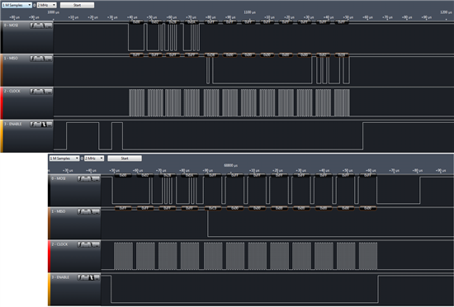Image resolution: width=454 pixels, height=307 pixels.
Task: Click the red color strip of upper CLOCK channel
Action: point(2,103)
